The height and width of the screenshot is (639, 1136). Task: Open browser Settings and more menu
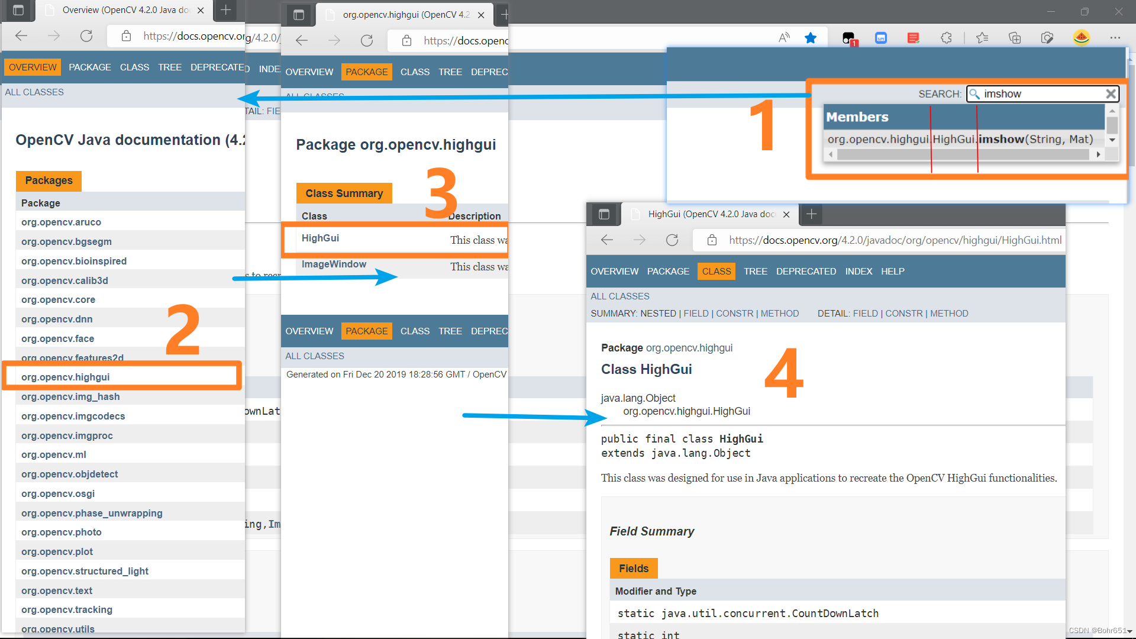point(1115,38)
